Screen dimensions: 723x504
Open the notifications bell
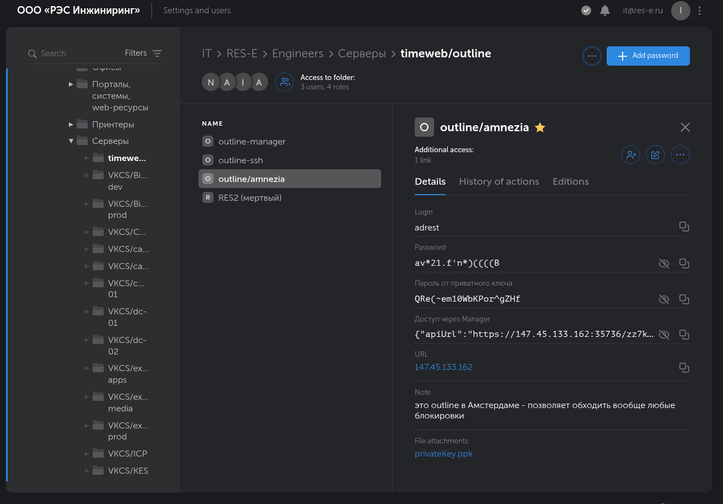(605, 10)
